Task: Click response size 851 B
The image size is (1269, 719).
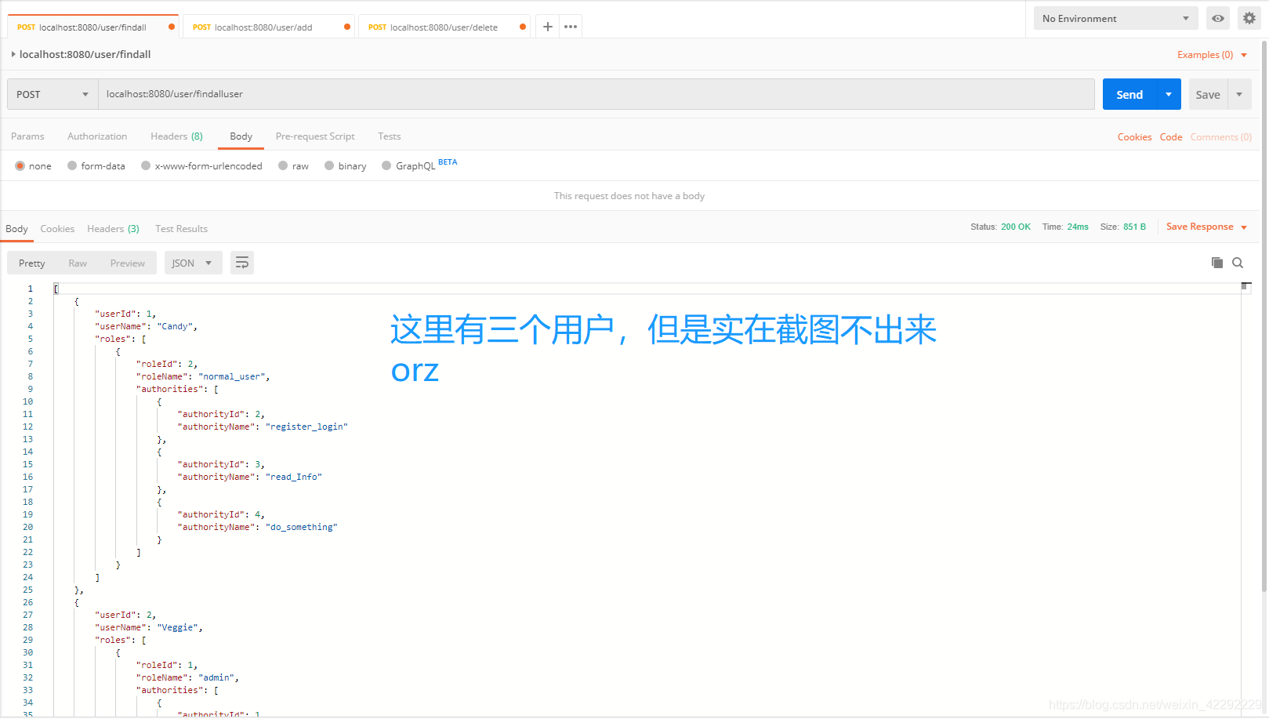Action: pos(1134,227)
